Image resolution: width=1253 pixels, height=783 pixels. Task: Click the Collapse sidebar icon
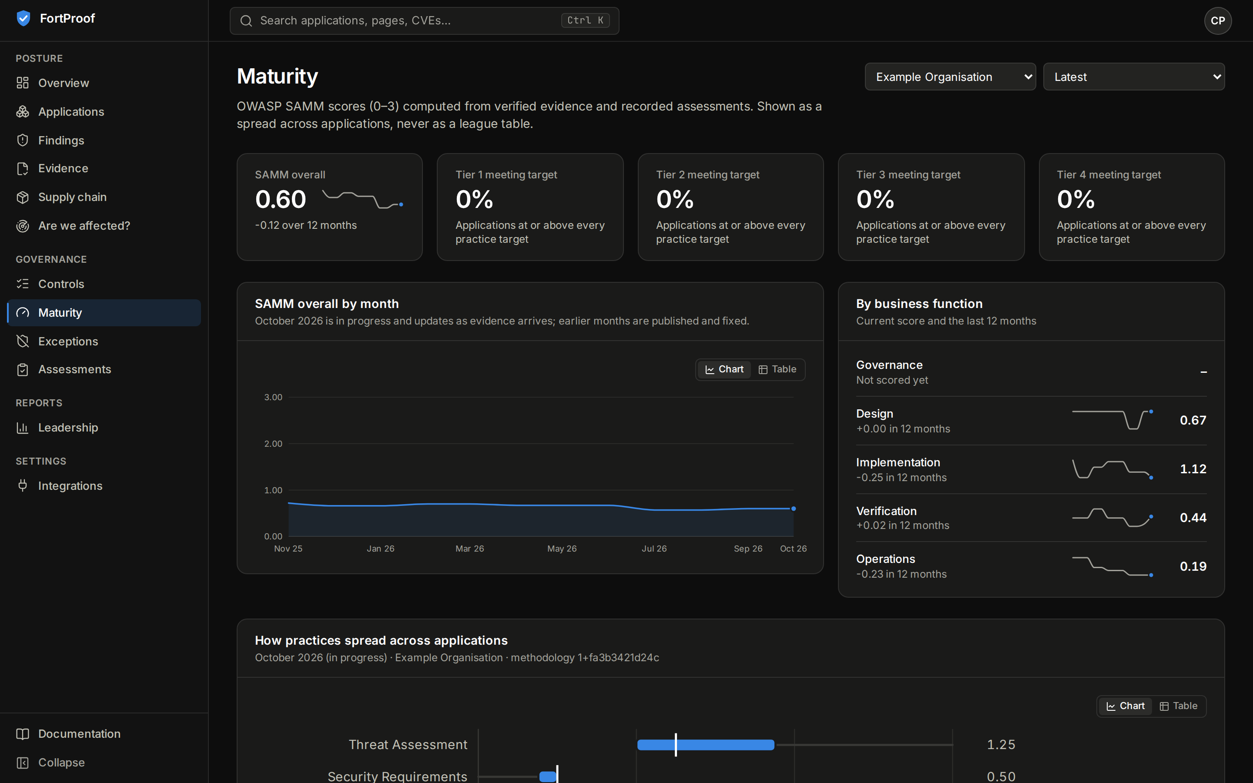[x=22, y=763]
